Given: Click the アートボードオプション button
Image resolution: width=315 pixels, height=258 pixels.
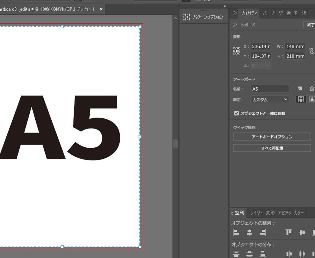Looking at the screenshot, I should (272, 137).
